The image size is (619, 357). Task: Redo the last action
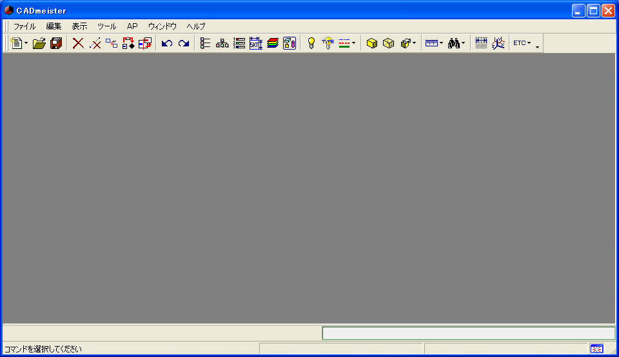point(184,43)
